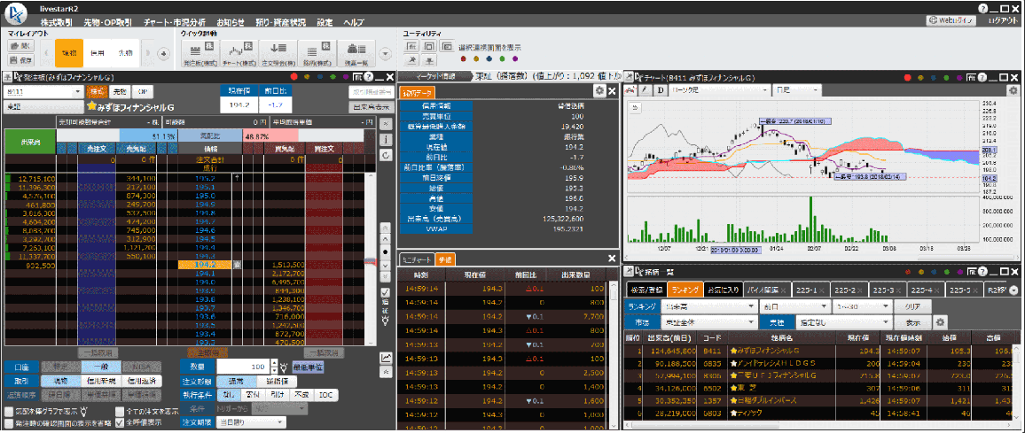The height and width of the screenshot is (433, 1025).
Task: Click the pin icon under utilities
Action: click(411, 60)
